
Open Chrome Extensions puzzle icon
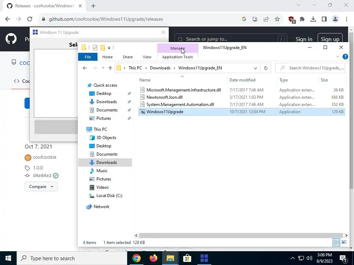(302, 19)
